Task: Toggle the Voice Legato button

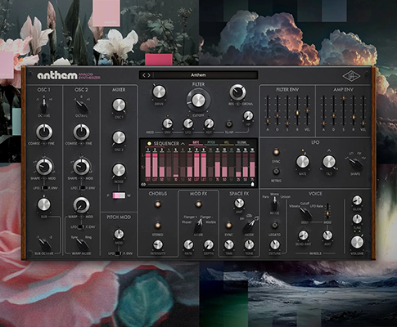Action: click(x=275, y=226)
